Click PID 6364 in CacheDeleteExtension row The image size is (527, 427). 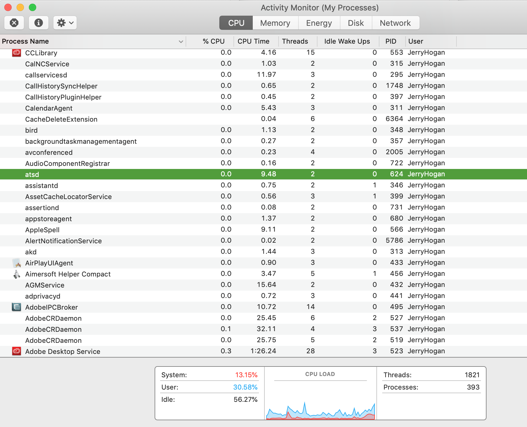click(x=394, y=119)
